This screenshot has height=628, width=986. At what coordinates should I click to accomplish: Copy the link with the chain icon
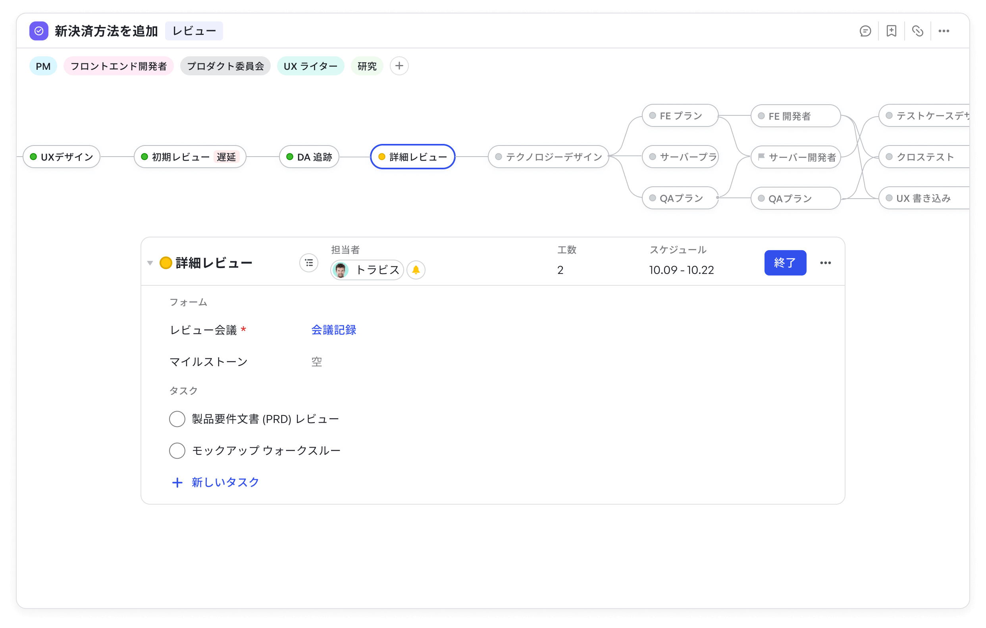point(917,31)
